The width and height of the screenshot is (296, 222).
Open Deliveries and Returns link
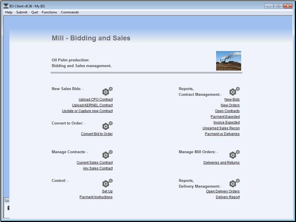point(221,162)
